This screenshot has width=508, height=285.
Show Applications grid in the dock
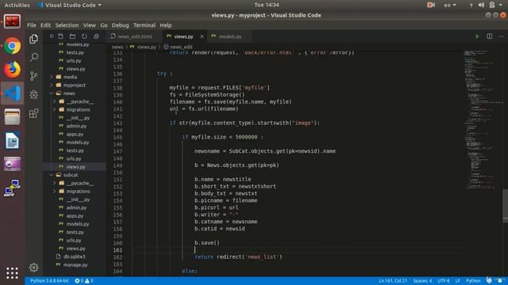[x=13, y=273]
